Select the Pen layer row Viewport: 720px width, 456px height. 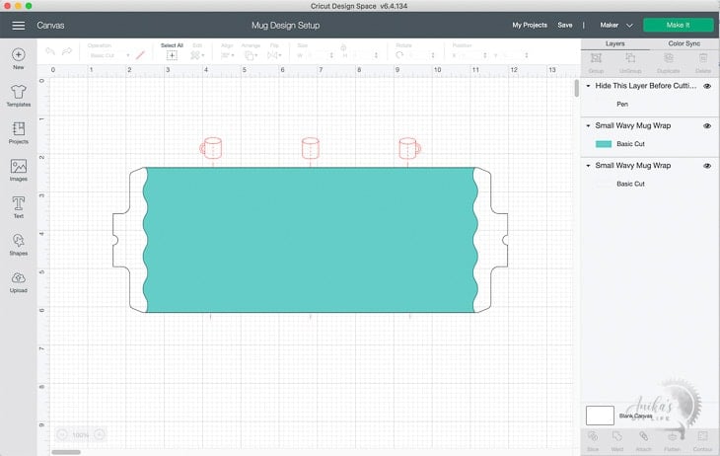click(650, 105)
